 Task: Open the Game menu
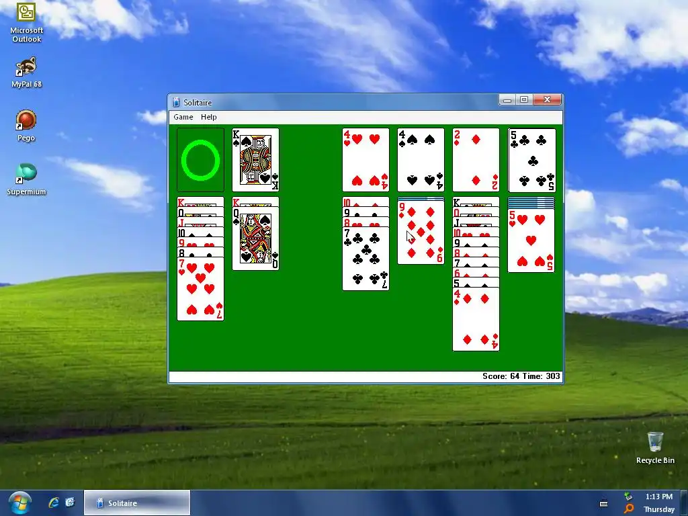coord(183,117)
